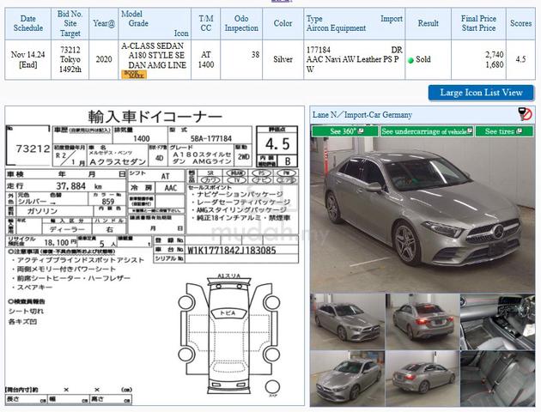Click the T/M CC column header
The height and width of the screenshot is (412, 541).
coord(205,23)
